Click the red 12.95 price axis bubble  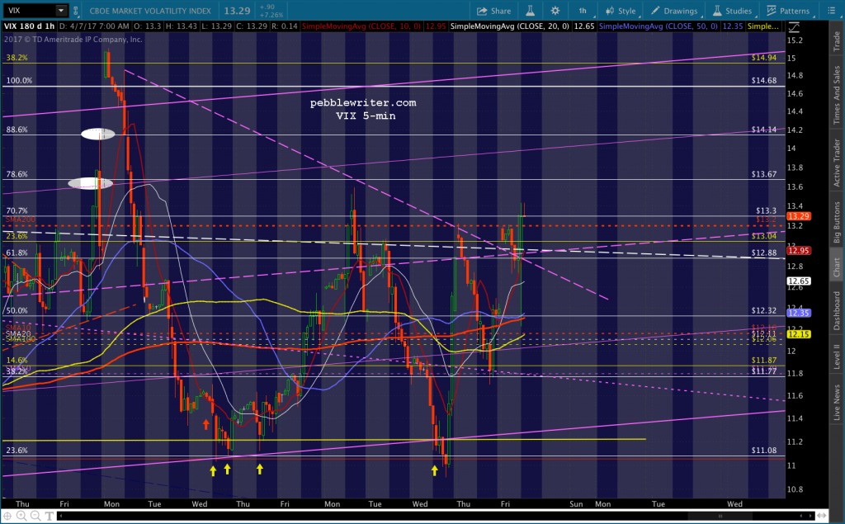798,250
